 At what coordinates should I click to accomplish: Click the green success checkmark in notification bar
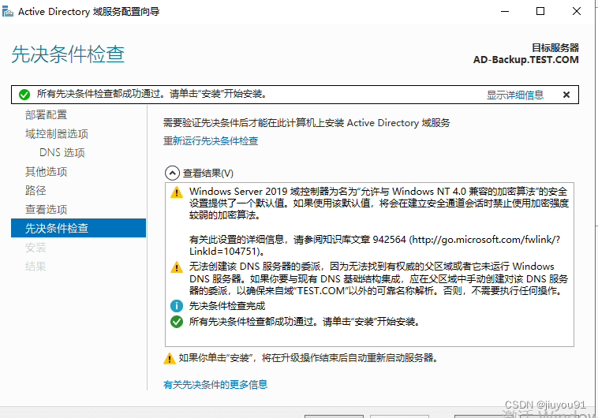[24, 95]
